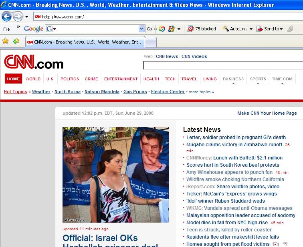Click the T-shirt icon beside pet flood story
The width and height of the screenshot is (303, 247).
pyautogui.click(x=285, y=244)
